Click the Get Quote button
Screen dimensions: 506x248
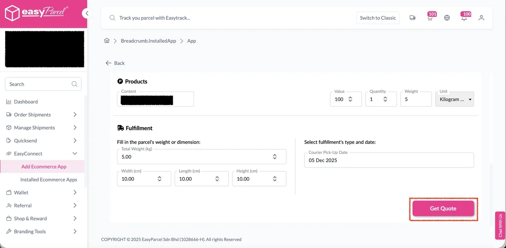tap(443, 209)
